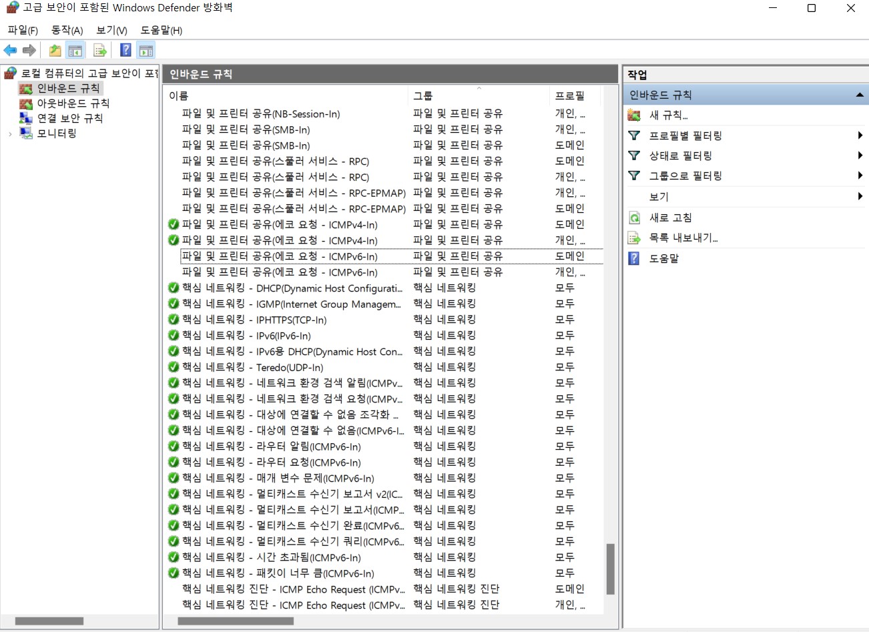Click the 모니터링 tree icon
The height and width of the screenshot is (632, 869).
pyautogui.click(x=26, y=133)
